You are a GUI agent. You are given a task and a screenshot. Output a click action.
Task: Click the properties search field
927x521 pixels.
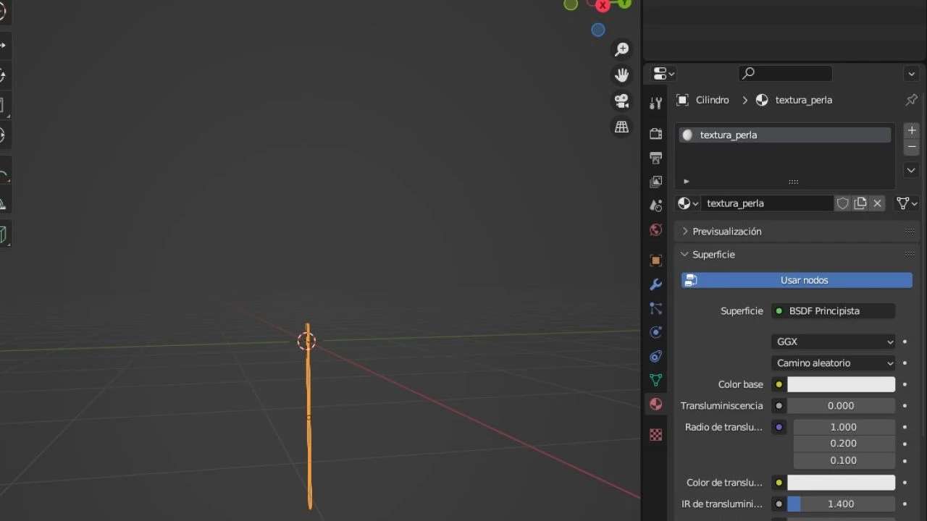click(x=786, y=73)
